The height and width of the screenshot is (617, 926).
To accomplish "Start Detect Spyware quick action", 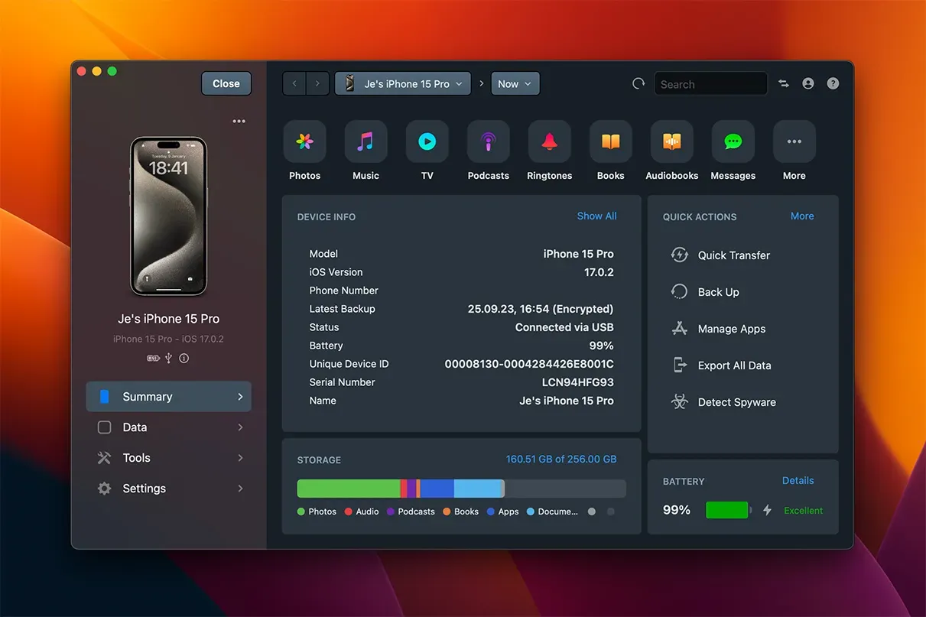I will 736,402.
